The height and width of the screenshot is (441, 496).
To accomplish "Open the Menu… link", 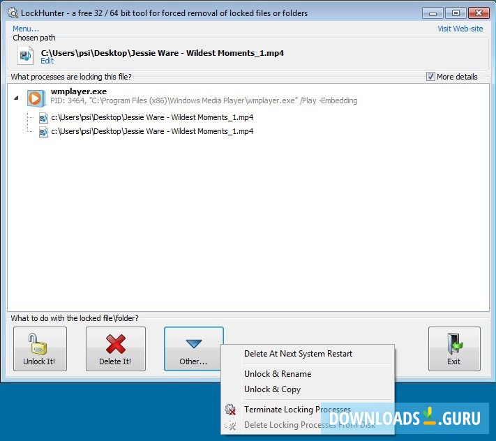I will [x=26, y=29].
